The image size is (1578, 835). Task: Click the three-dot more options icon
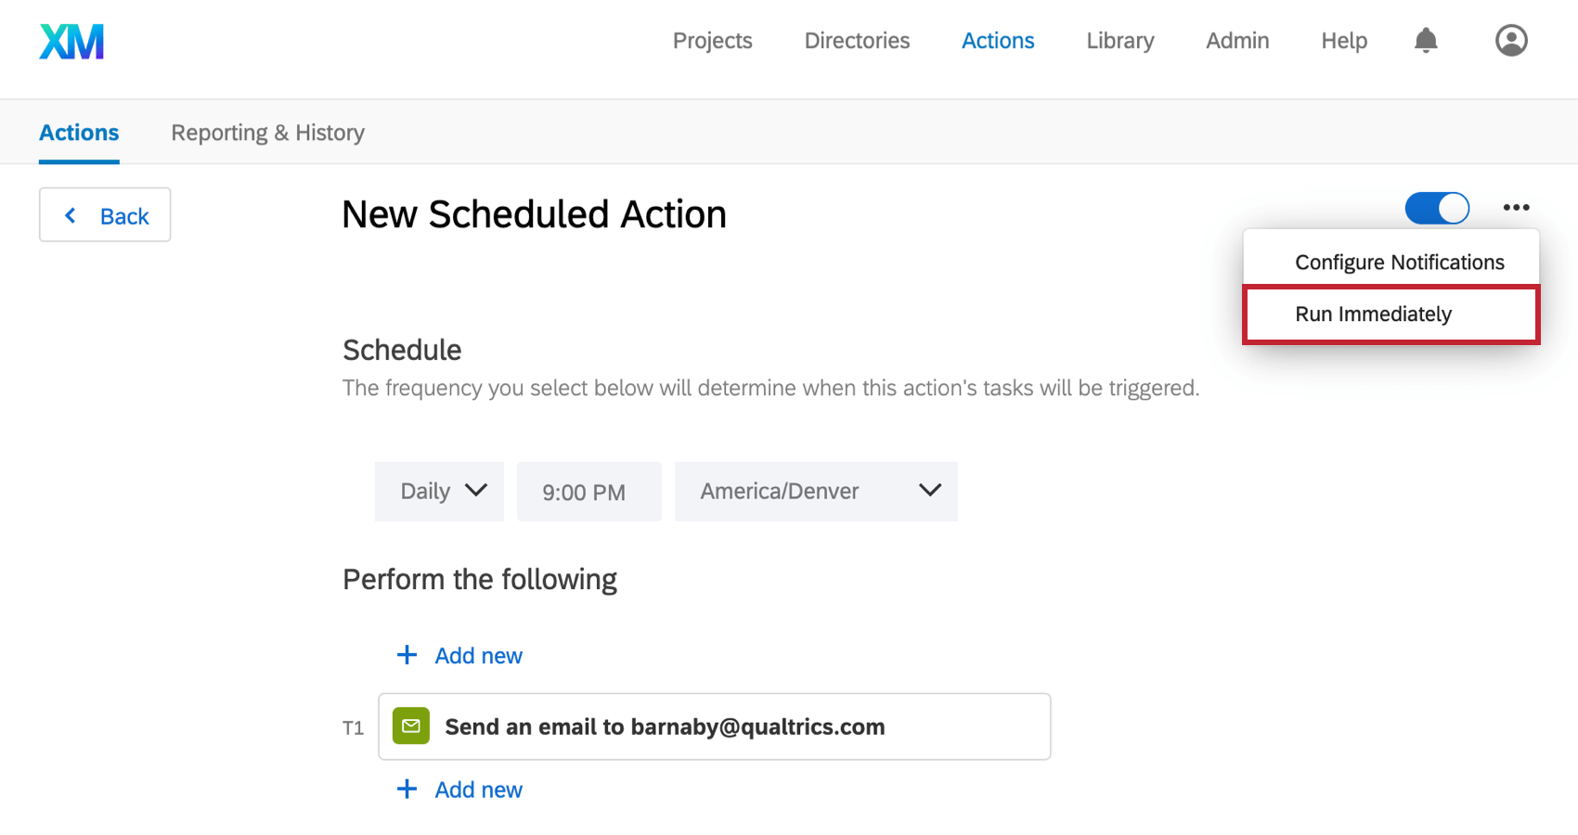point(1516,208)
